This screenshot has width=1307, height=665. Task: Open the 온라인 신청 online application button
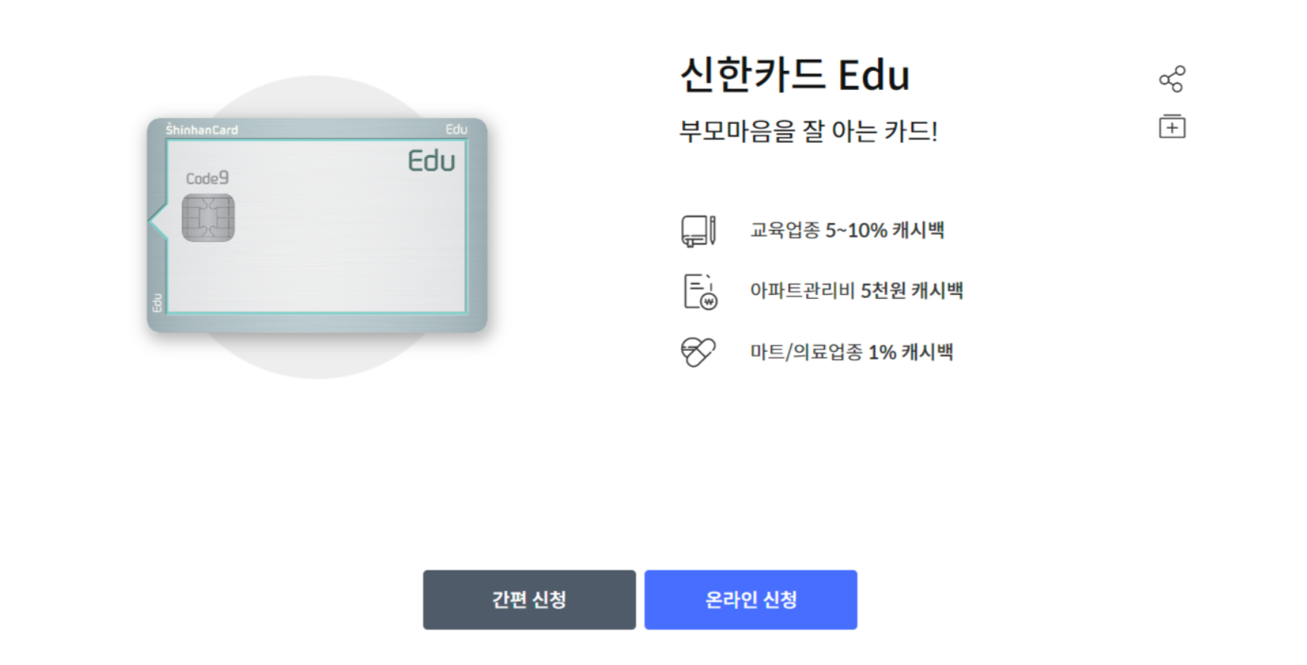pyautogui.click(x=750, y=599)
